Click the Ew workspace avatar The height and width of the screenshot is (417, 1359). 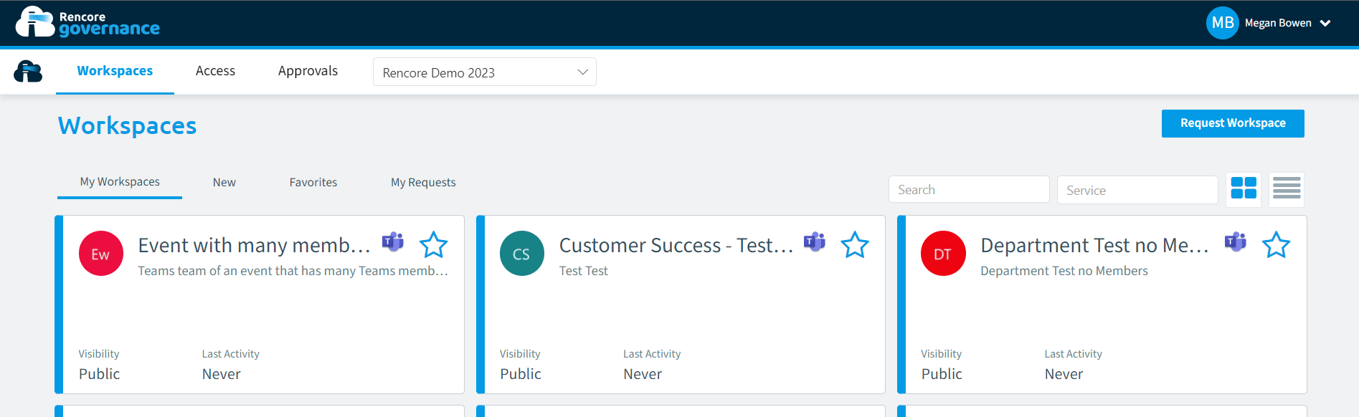[101, 254]
